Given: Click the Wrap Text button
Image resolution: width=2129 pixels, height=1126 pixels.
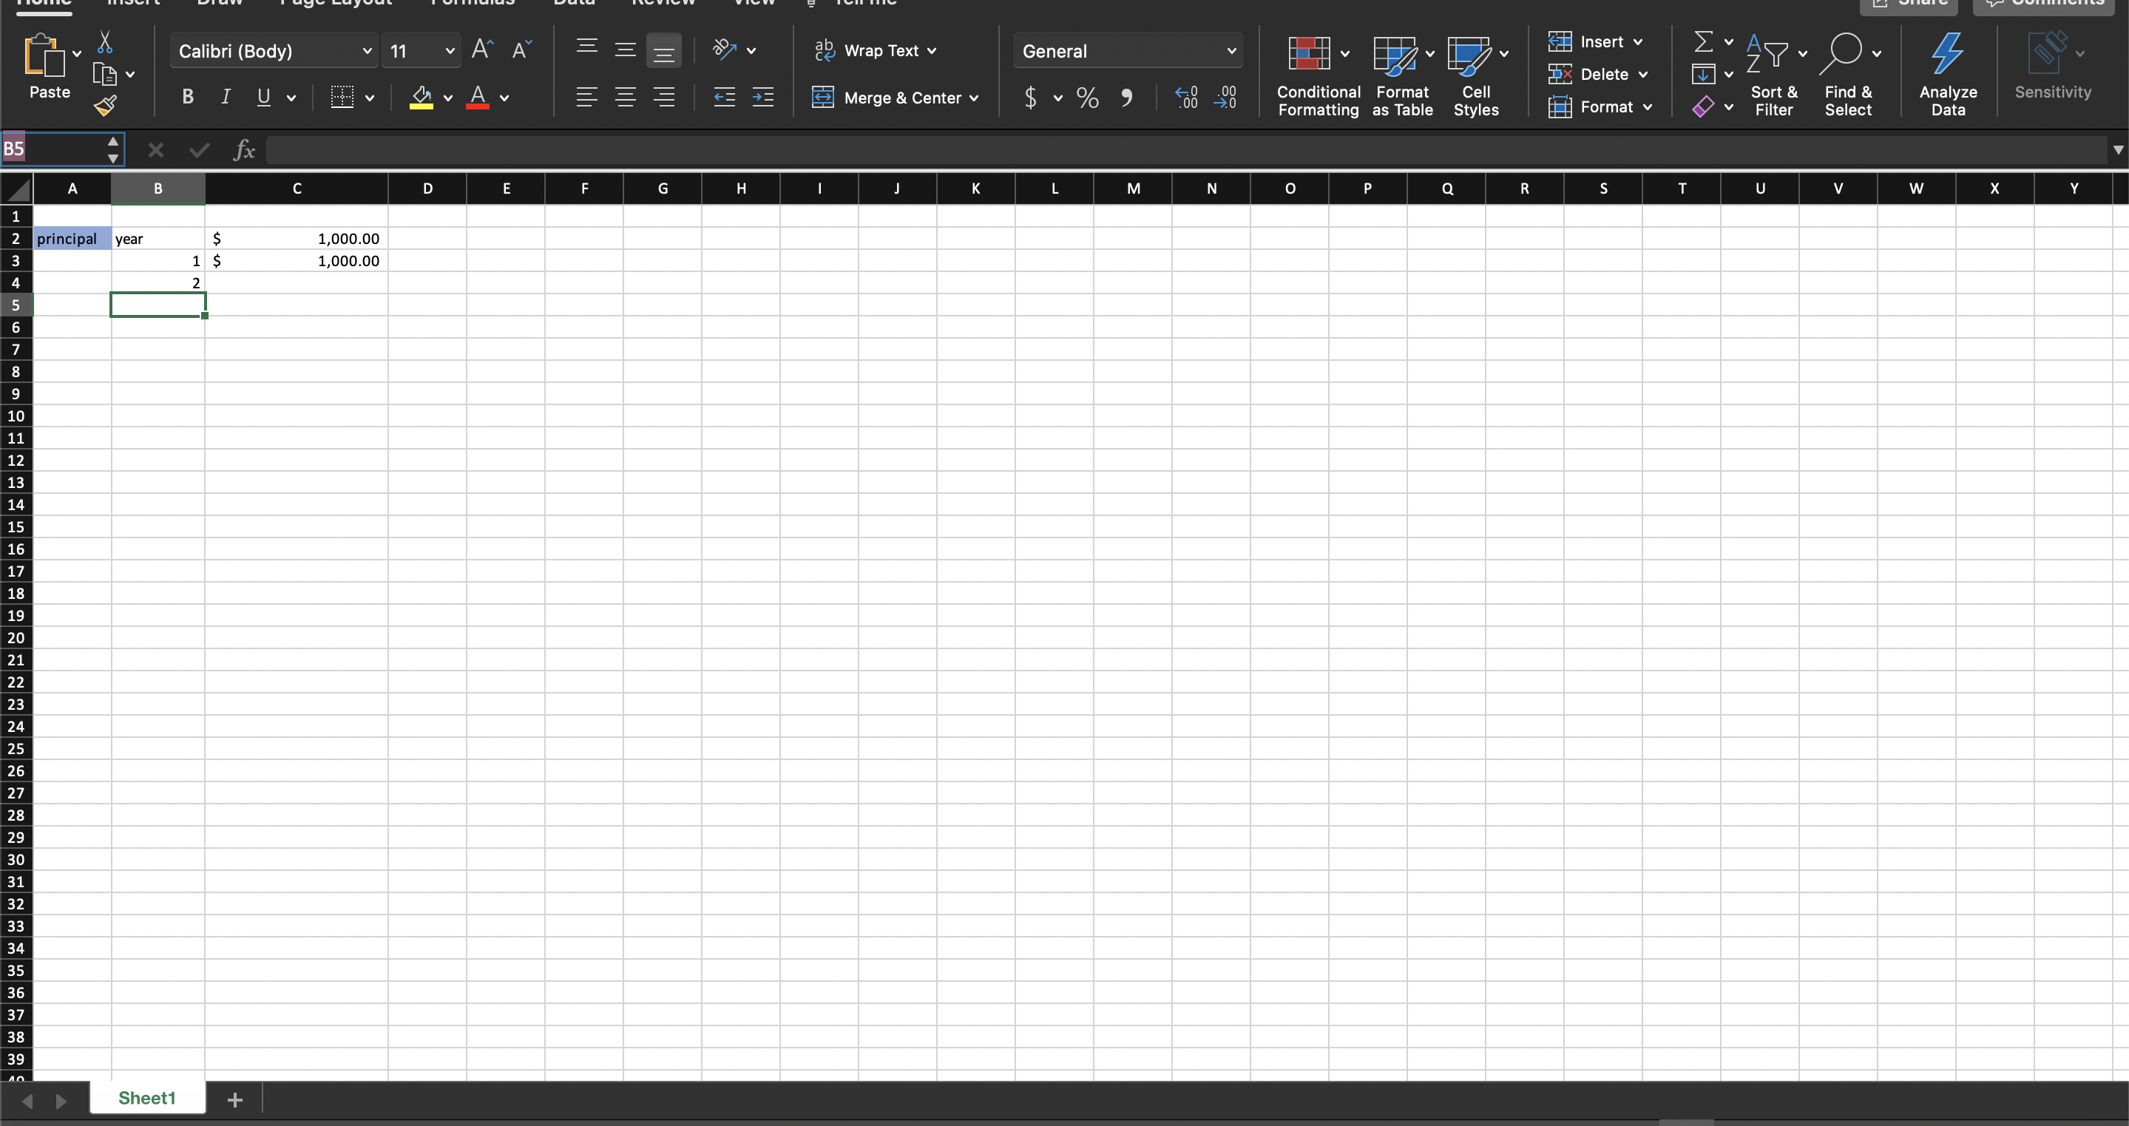Looking at the screenshot, I should pyautogui.click(x=876, y=50).
